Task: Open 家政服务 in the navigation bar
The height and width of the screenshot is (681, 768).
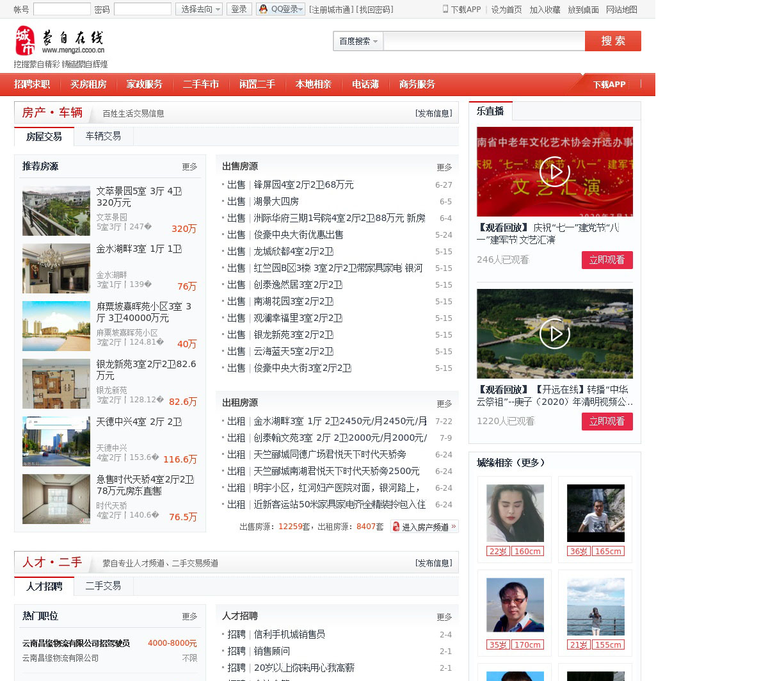Action: tap(145, 85)
